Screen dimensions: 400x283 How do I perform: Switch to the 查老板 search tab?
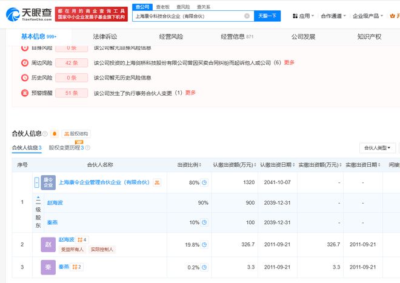click(163, 7)
